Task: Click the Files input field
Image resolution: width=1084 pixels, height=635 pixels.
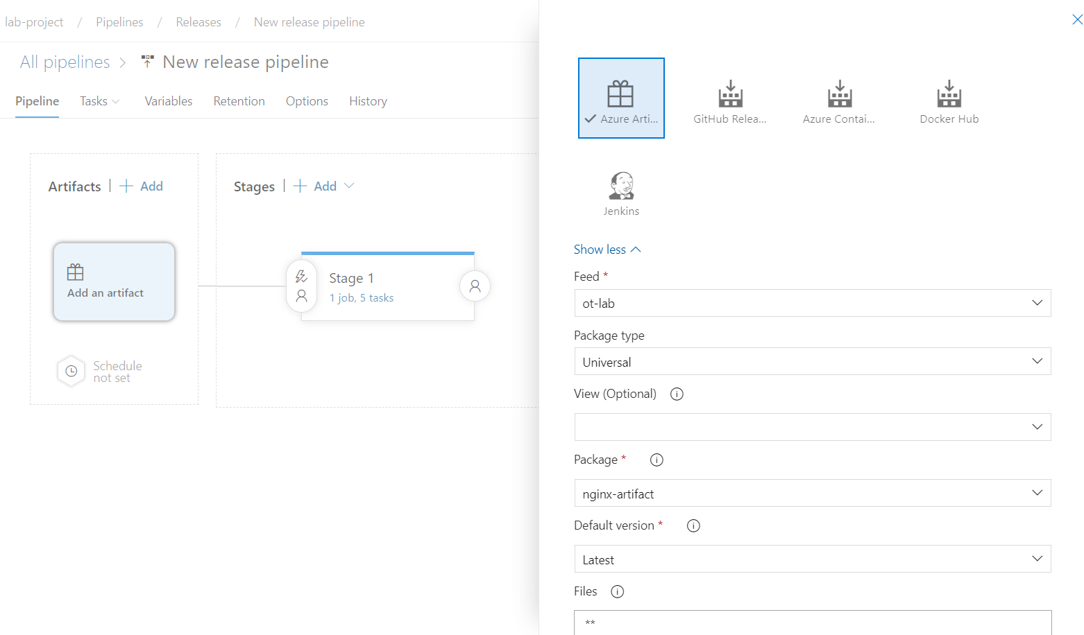Action: pyautogui.click(x=813, y=623)
